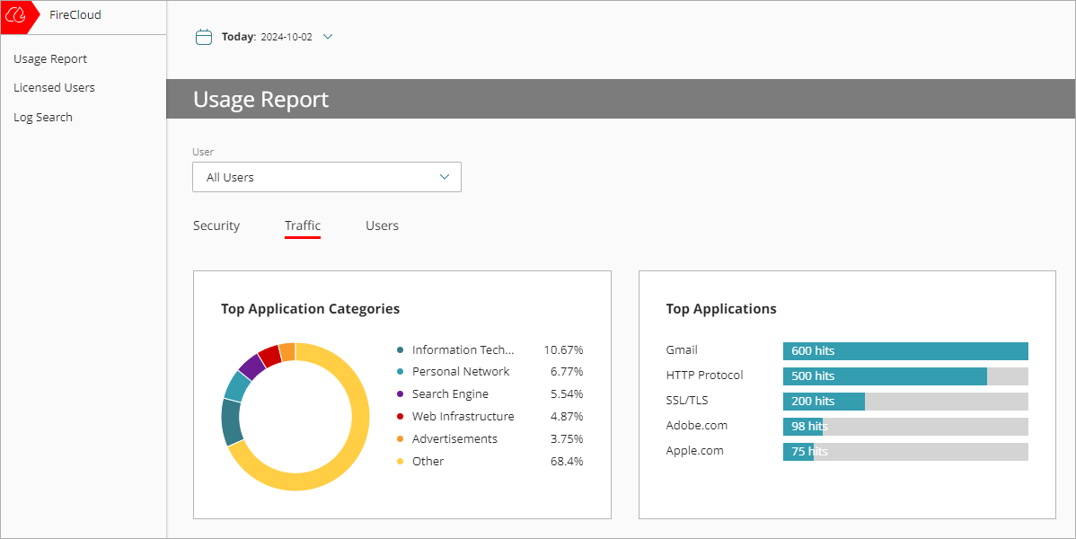Click the Gmail 600 hits bar
Image resolution: width=1076 pixels, height=539 pixels.
pos(905,351)
